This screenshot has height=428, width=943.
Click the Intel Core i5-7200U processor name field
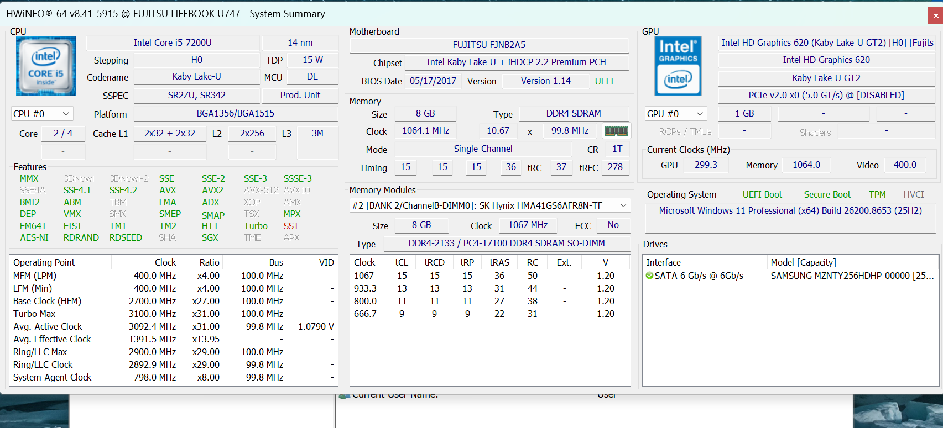click(x=173, y=43)
